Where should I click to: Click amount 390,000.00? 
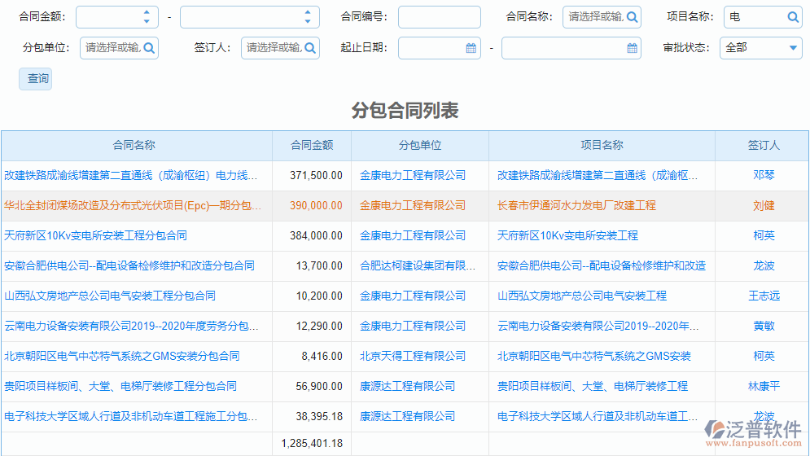(x=316, y=206)
